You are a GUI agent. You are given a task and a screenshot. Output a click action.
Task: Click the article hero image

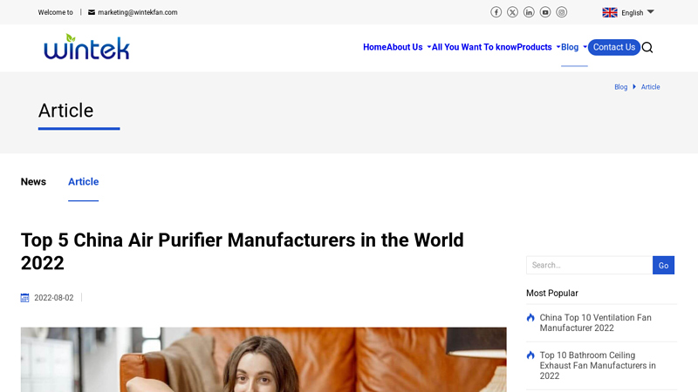coord(263,360)
